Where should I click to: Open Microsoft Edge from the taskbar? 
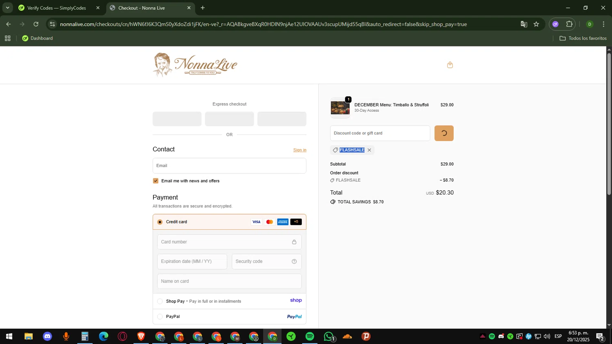(x=104, y=337)
